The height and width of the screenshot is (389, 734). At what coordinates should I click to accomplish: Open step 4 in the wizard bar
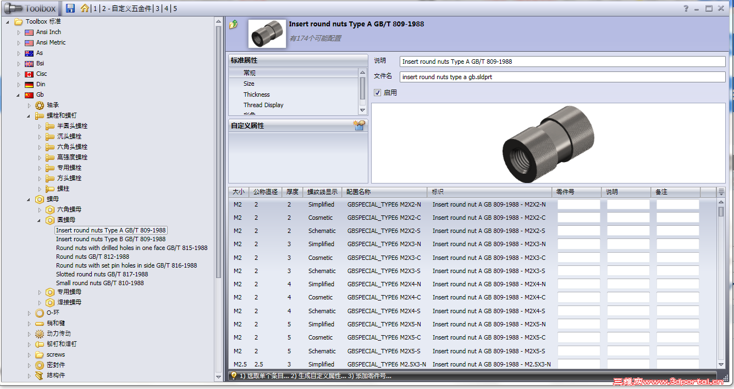(166, 8)
